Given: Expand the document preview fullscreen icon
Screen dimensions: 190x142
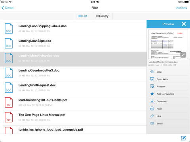Looking at the screenshot, I should tap(183, 55).
